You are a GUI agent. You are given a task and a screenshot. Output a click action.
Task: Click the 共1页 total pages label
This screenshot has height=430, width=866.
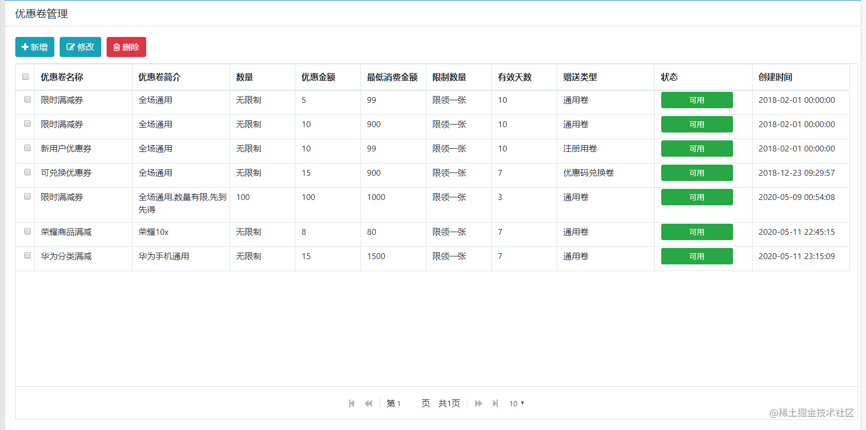point(449,404)
